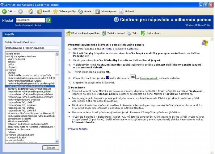Click Najít v obsahu green icon

point(143,33)
